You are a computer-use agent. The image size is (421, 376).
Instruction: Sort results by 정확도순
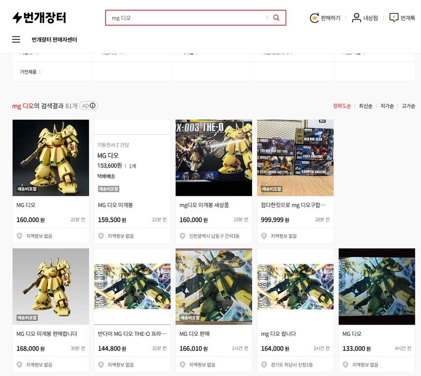342,106
